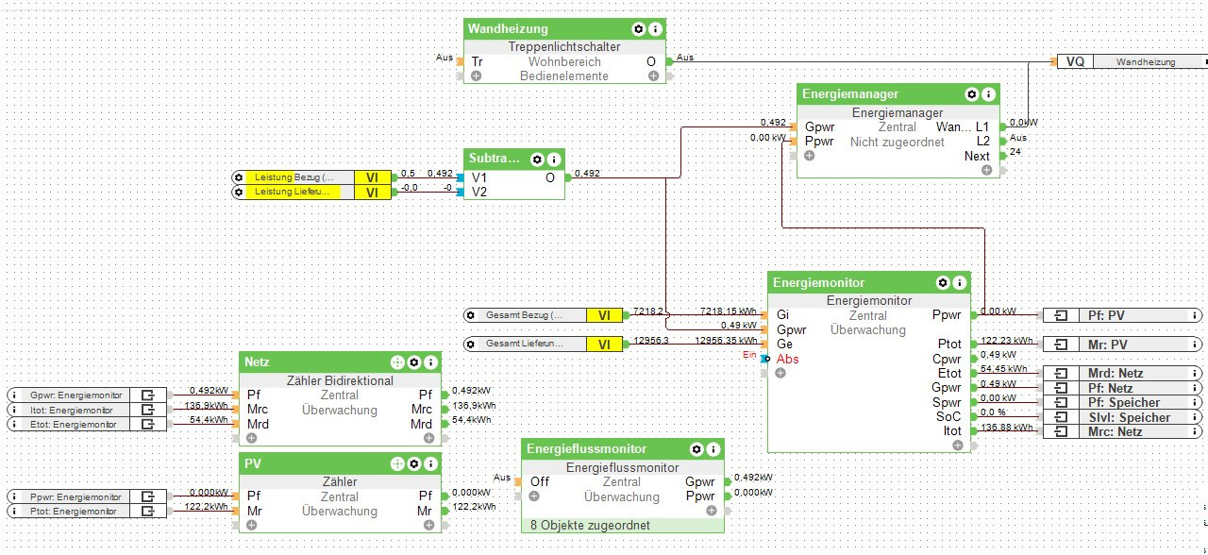The height and width of the screenshot is (555, 1208).
Task: Select the Gesamt Bezug virtual input
Action: point(543,315)
